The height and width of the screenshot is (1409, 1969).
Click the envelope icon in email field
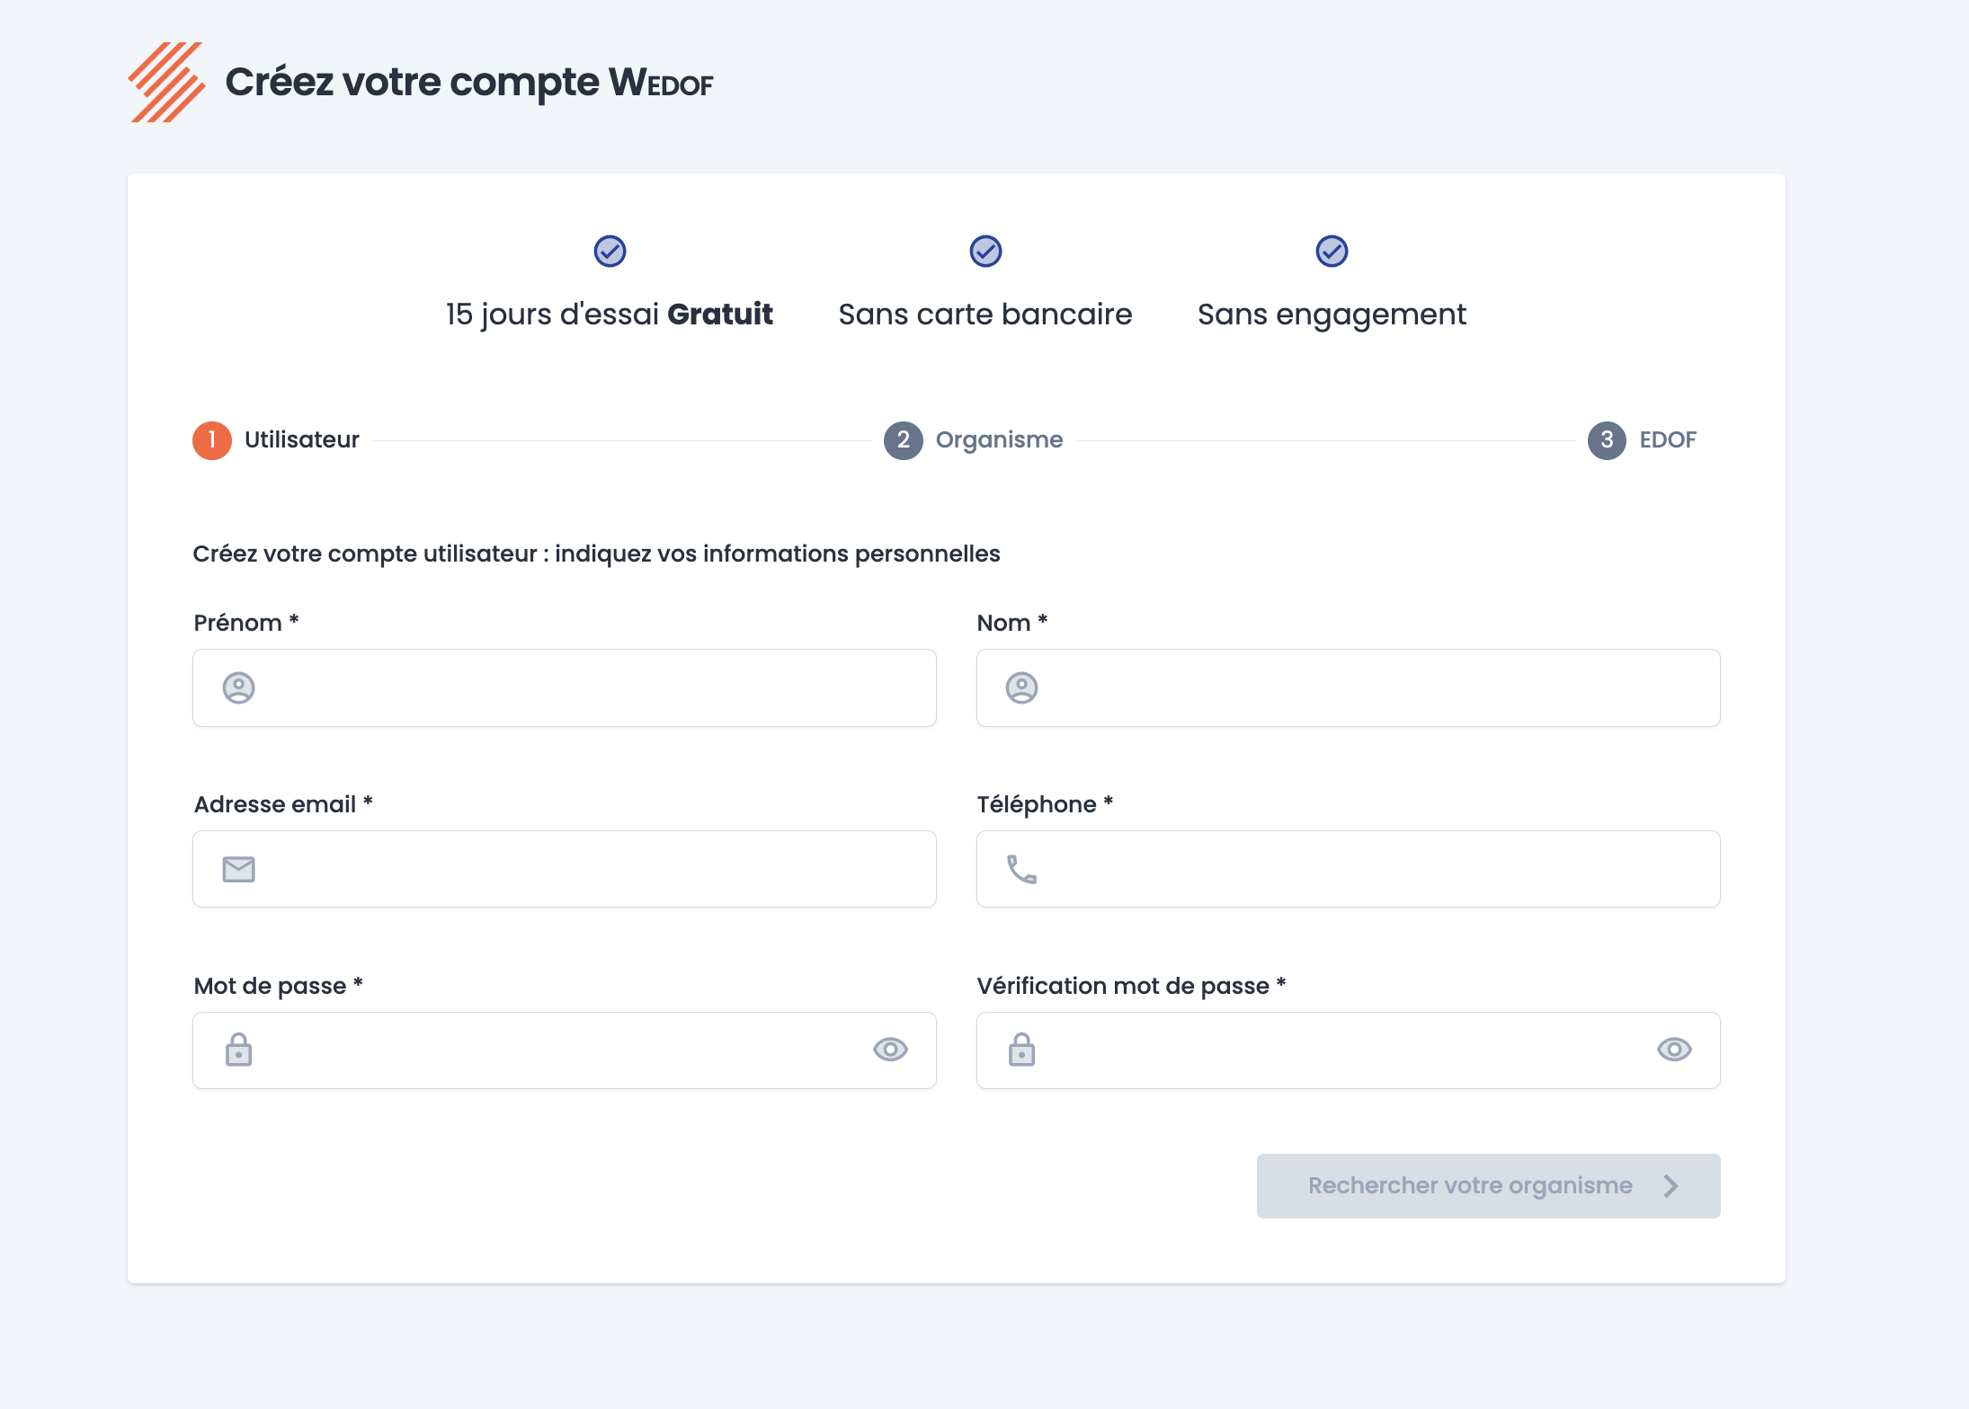click(x=238, y=869)
